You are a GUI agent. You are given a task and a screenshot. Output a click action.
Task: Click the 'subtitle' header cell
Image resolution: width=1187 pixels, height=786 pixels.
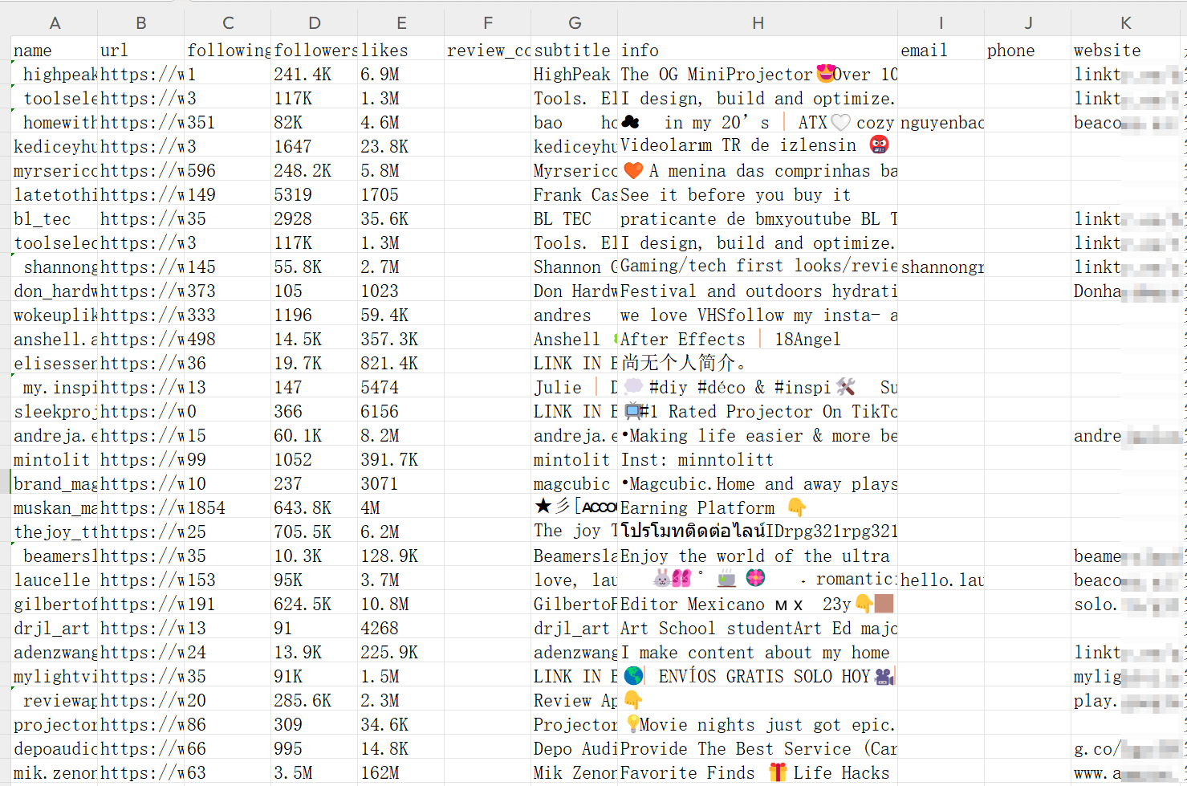575,50
